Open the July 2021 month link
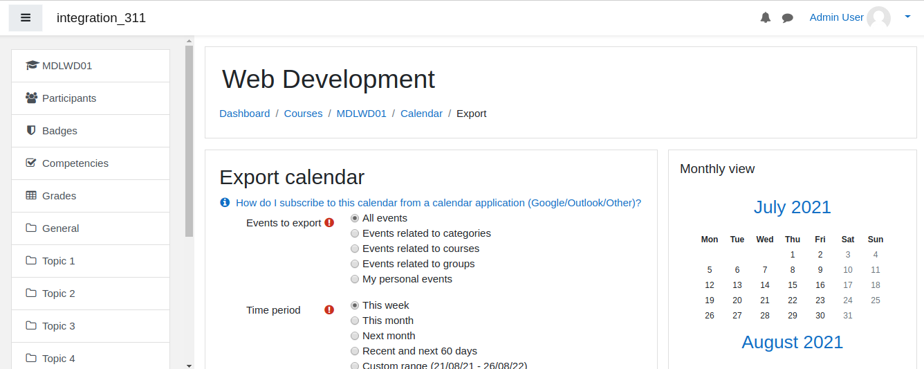Screen dimensions: 924x369 [793, 207]
